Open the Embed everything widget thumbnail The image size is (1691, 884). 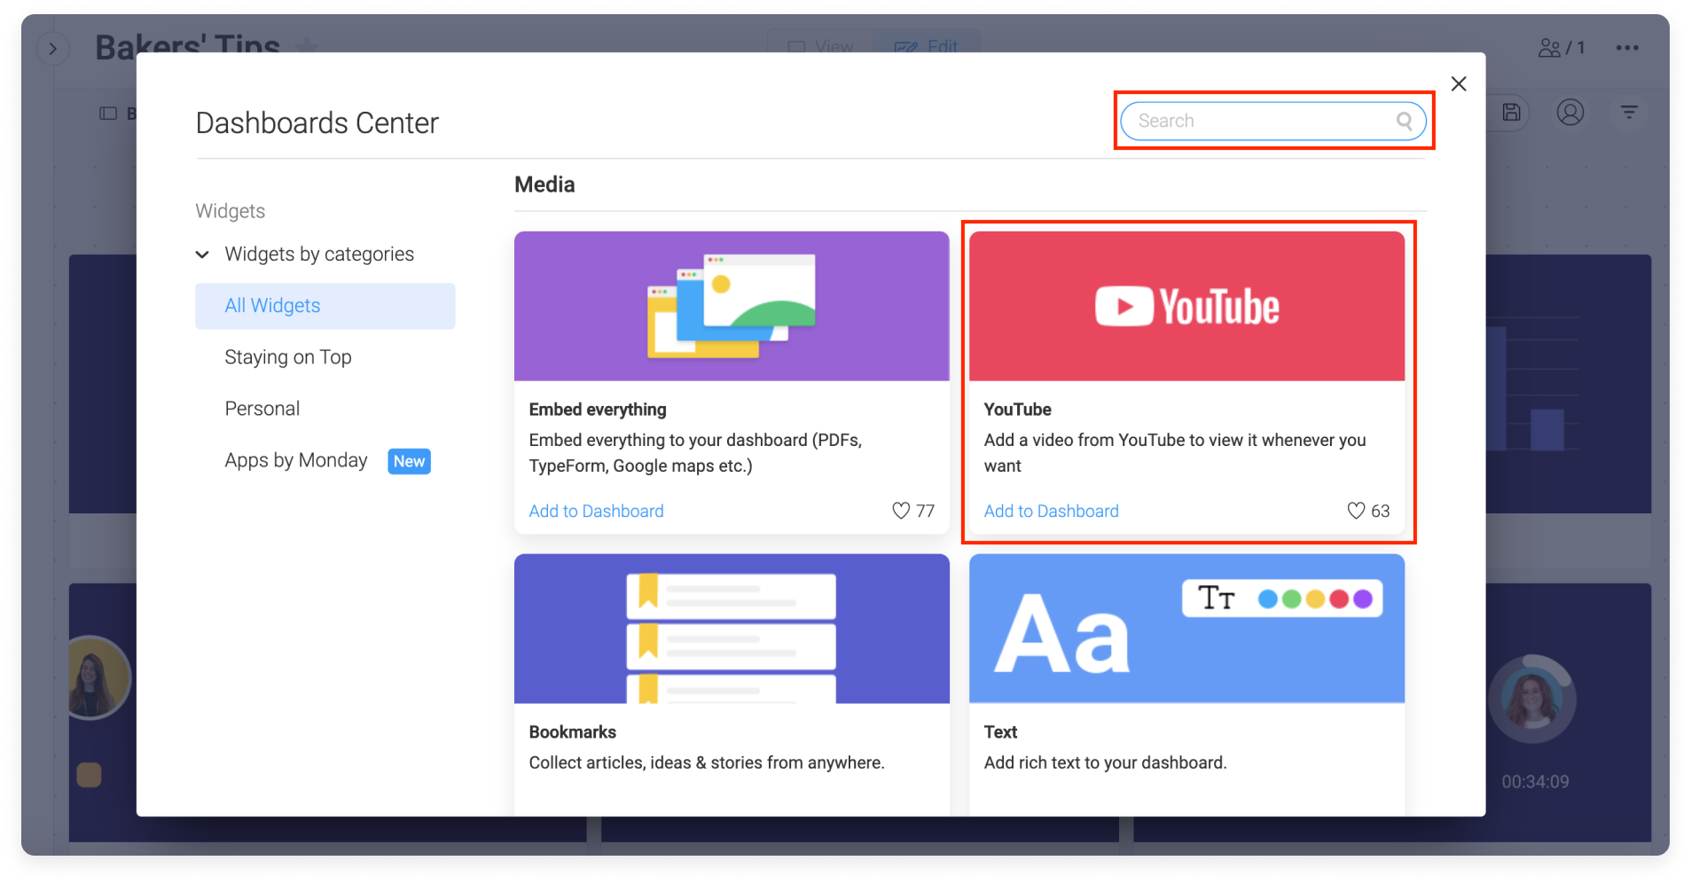click(x=732, y=307)
